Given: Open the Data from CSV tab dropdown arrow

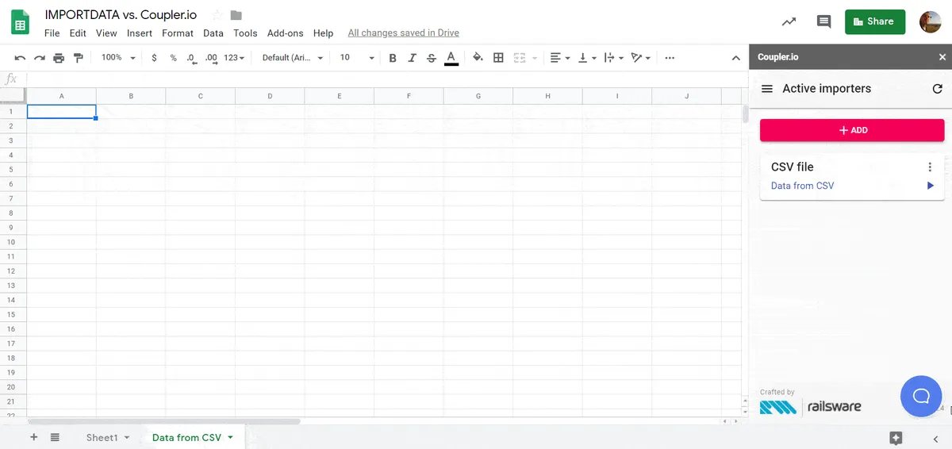Looking at the screenshot, I should tap(230, 437).
